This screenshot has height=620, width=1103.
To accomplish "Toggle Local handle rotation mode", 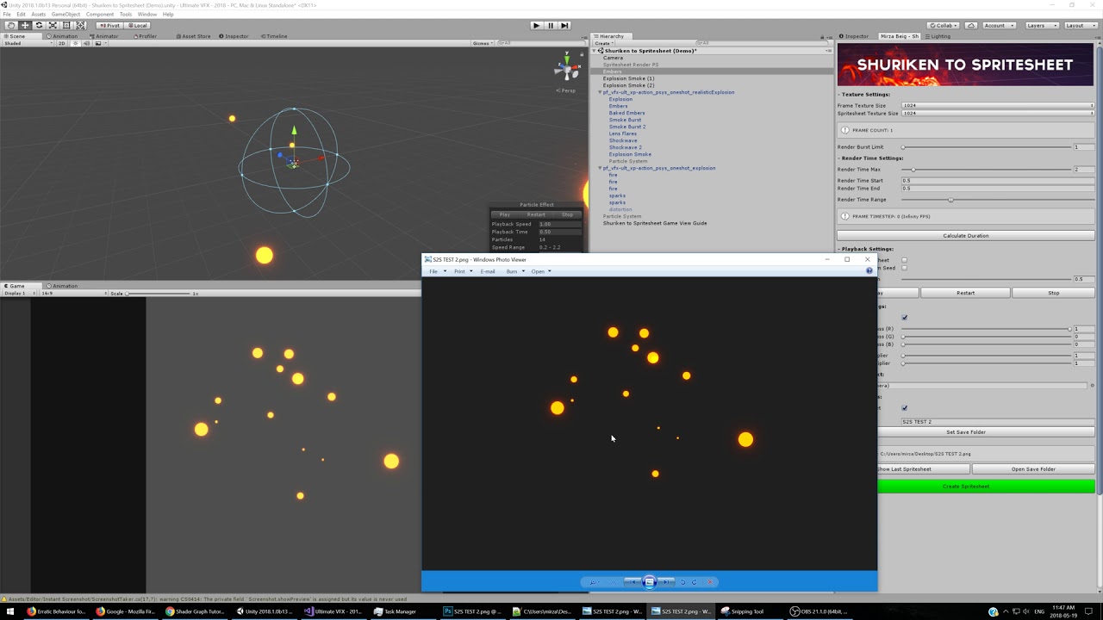I will click(136, 25).
